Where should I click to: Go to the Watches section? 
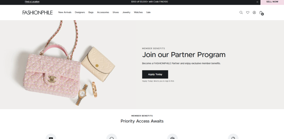point(138,12)
